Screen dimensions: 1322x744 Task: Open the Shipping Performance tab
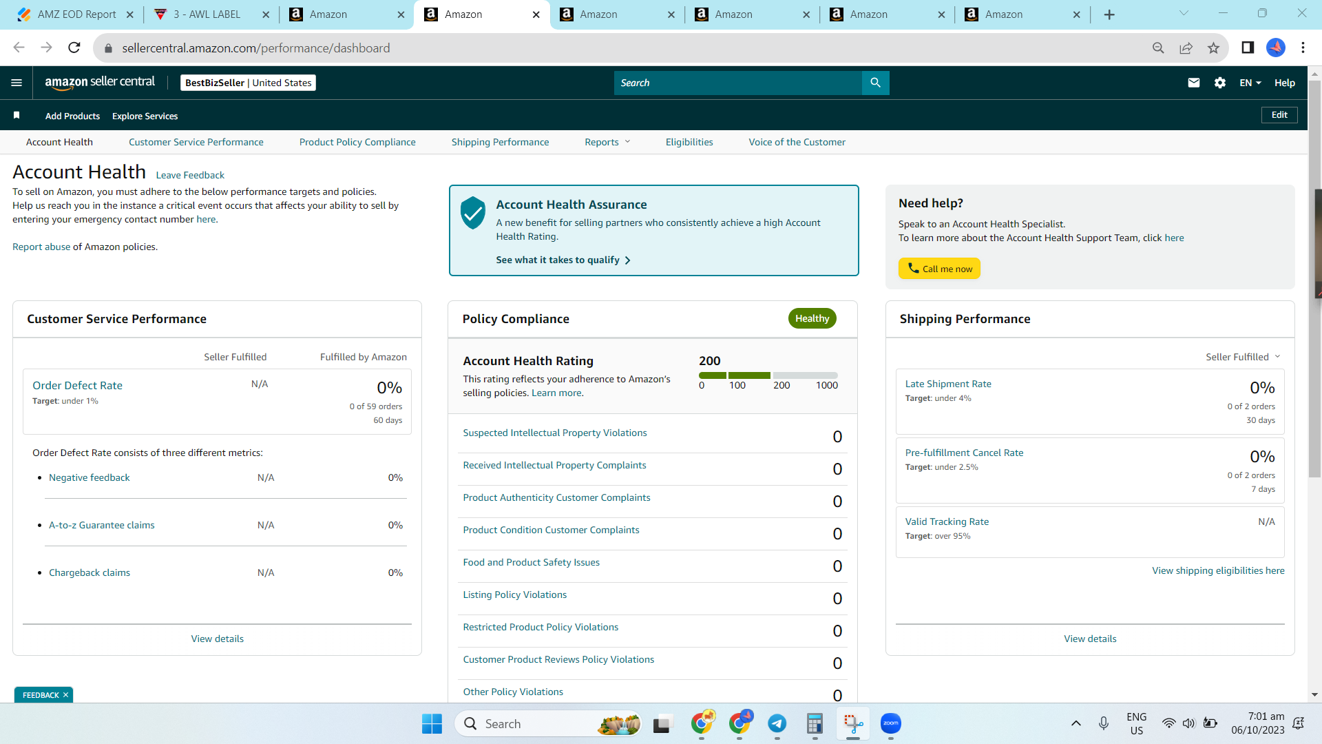(500, 142)
